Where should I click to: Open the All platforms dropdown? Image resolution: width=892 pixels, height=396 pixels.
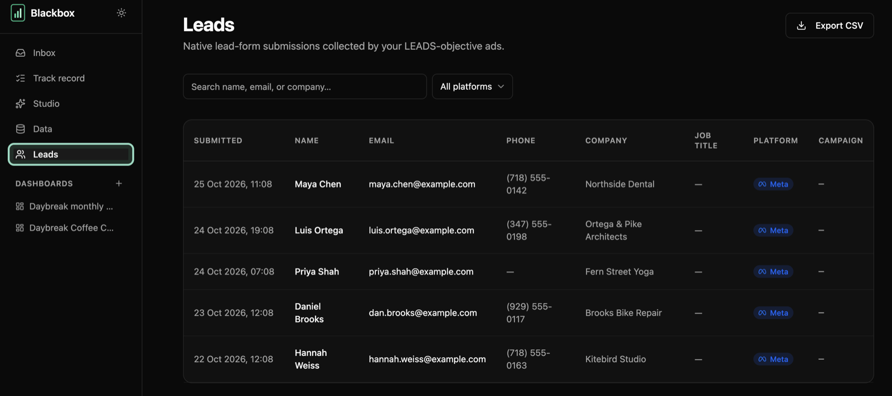click(x=472, y=86)
